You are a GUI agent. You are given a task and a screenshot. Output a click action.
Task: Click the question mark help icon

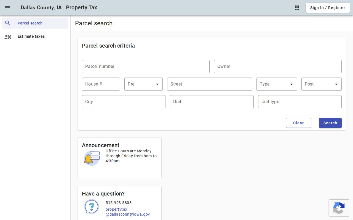coord(92,207)
